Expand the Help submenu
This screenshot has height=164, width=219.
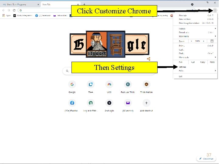click(195, 71)
